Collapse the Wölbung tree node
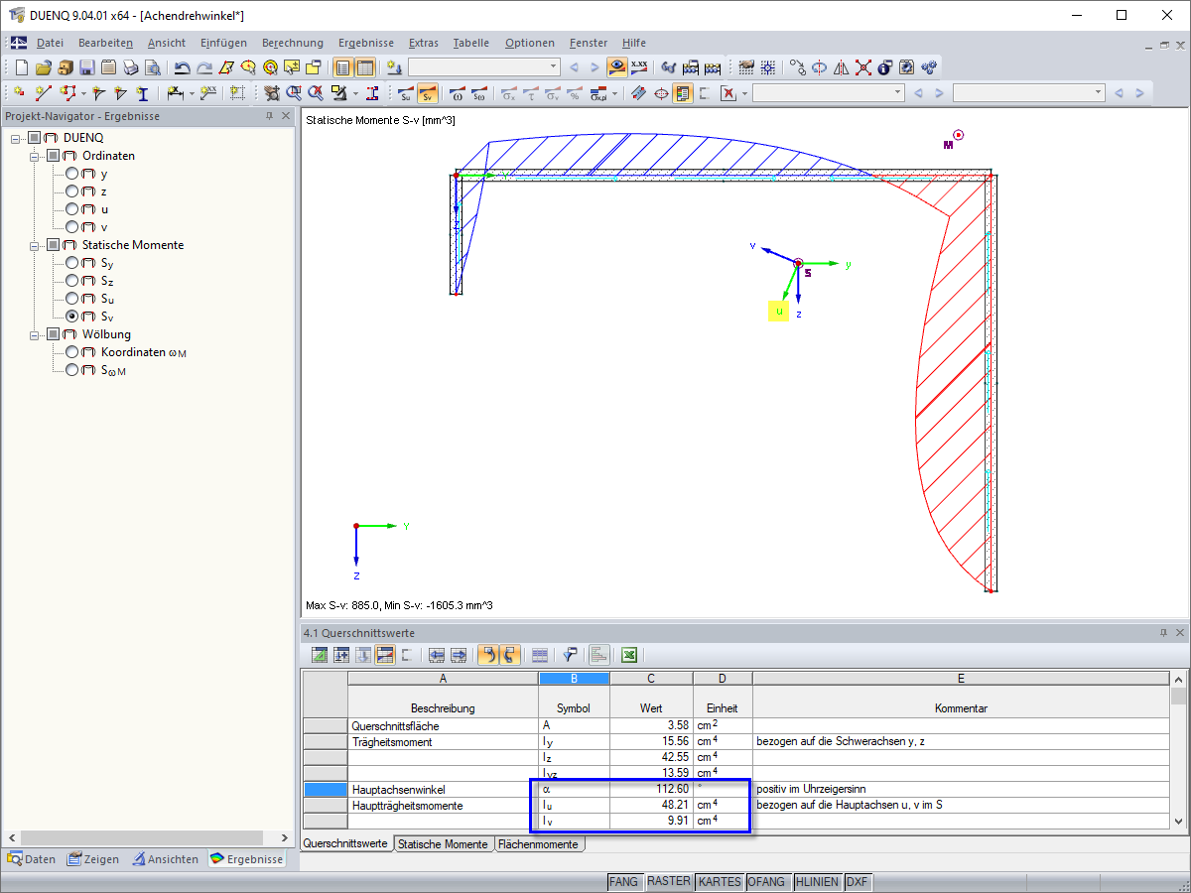The image size is (1191, 893). click(x=36, y=334)
